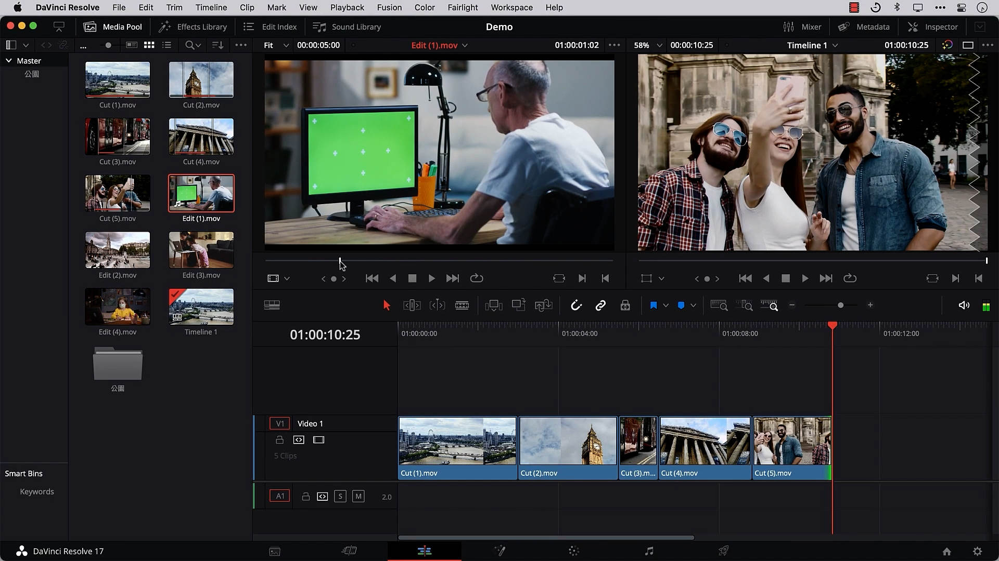The height and width of the screenshot is (561, 999).
Task: Enable the Trim edit mode
Action: (412, 305)
